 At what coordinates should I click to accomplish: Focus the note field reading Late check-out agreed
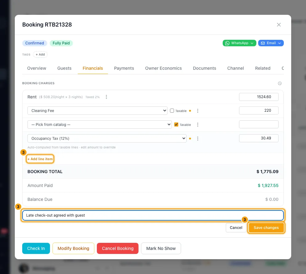(153, 215)
